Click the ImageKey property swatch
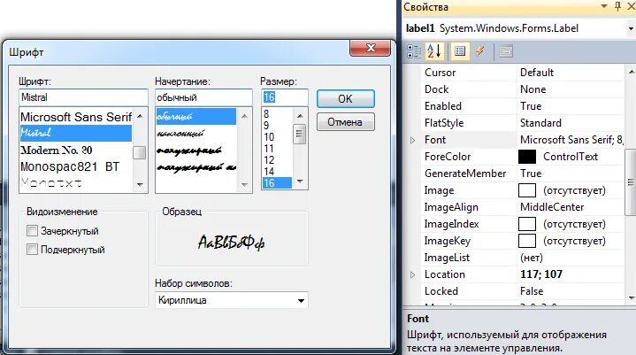This screenshot has height=355, width=636. point(527,241)
